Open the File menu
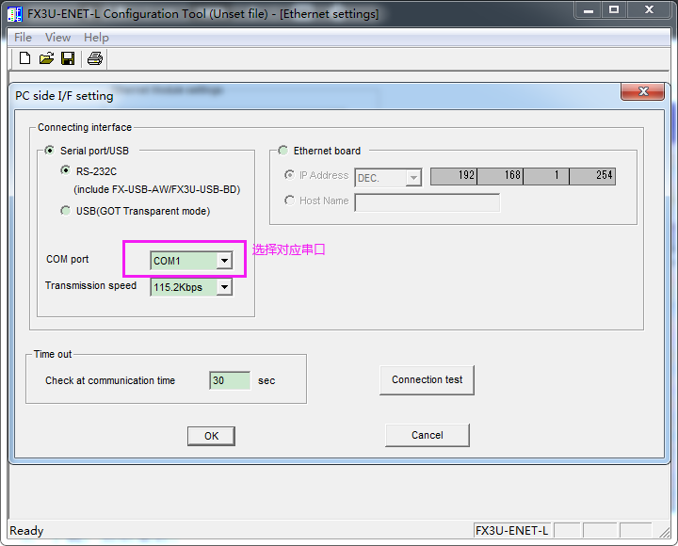Image resolution: width=678 pixels, height=546 pixels. pos(23,38)
